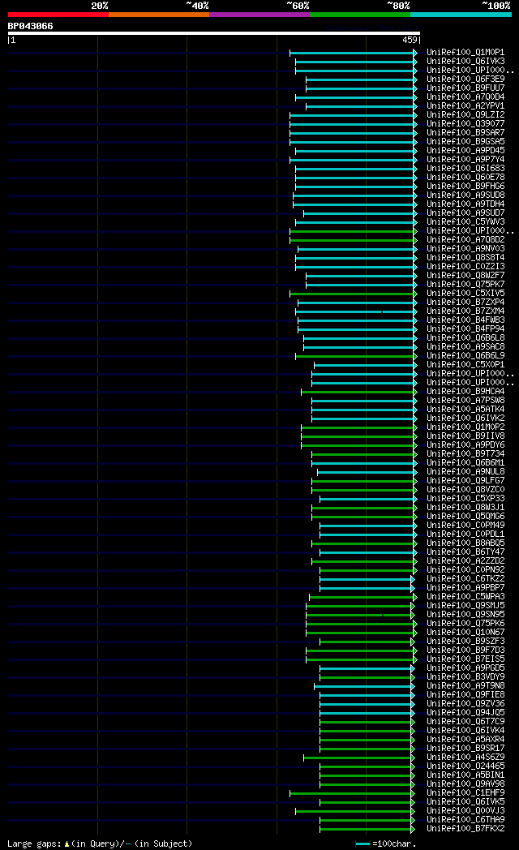Select the UniRef100_Q39077 label

click(x=465, y=123)
